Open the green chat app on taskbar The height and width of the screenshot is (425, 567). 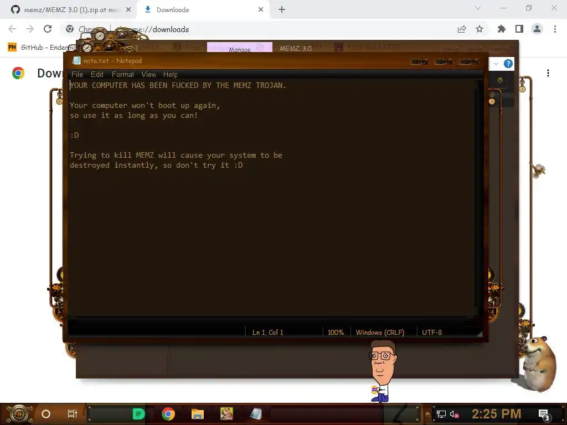coord(138,414)
